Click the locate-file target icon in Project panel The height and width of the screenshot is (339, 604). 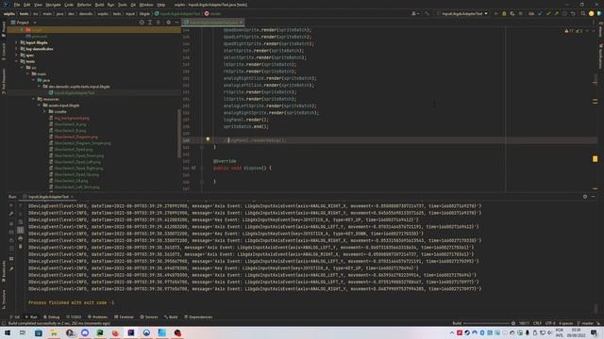[x=142, y=23]
